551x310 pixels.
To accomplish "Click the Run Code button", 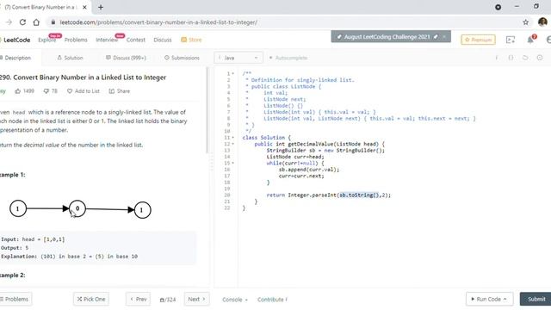I will [490, 299].
